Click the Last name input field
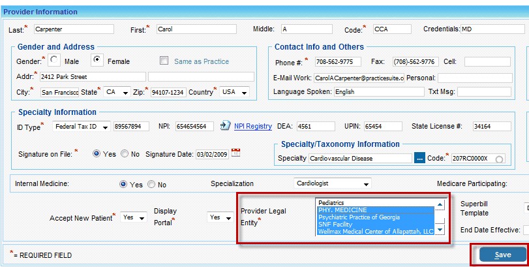The height and width of the screenshot is (267, 529). pyautogui.click(x=73, y=29)
